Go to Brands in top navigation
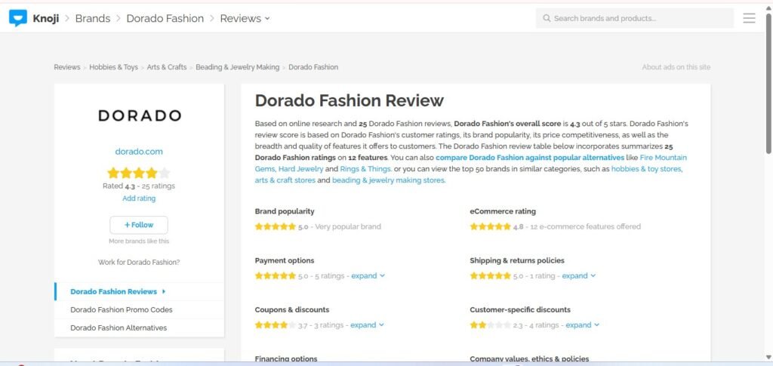773x366 pixels. (93, 18)
